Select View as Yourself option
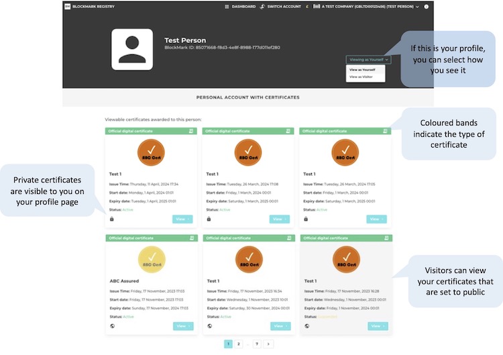This screenshot has height=355, width=503. [362, 69]
